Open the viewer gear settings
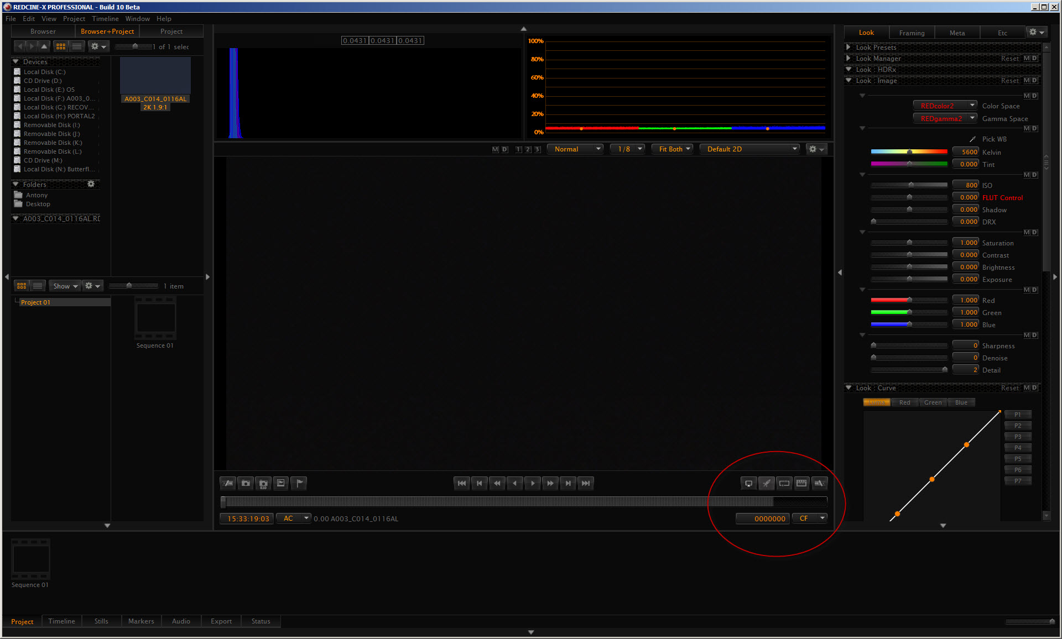Image resolution: width=1062 pixels, height=639 pixels. [816, 149]
